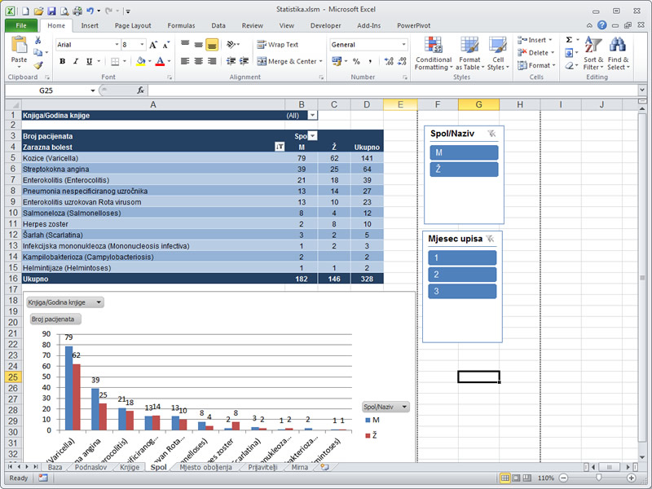This screenshot has width=652, height=489.
Task: Open Print Preview from Quick Access Toolbar
Action: point(64,11)
